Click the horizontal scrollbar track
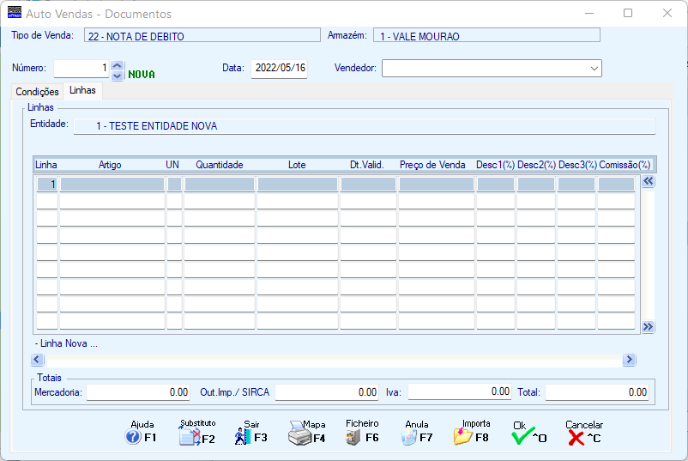Viewport: 688px width, 461px height. tap(333, 360)
